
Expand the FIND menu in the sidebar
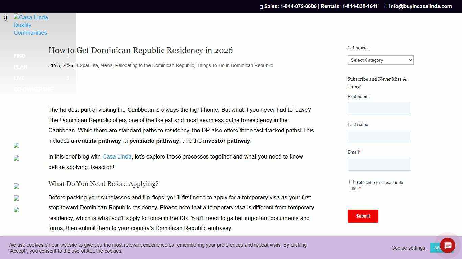click(19, 56)
